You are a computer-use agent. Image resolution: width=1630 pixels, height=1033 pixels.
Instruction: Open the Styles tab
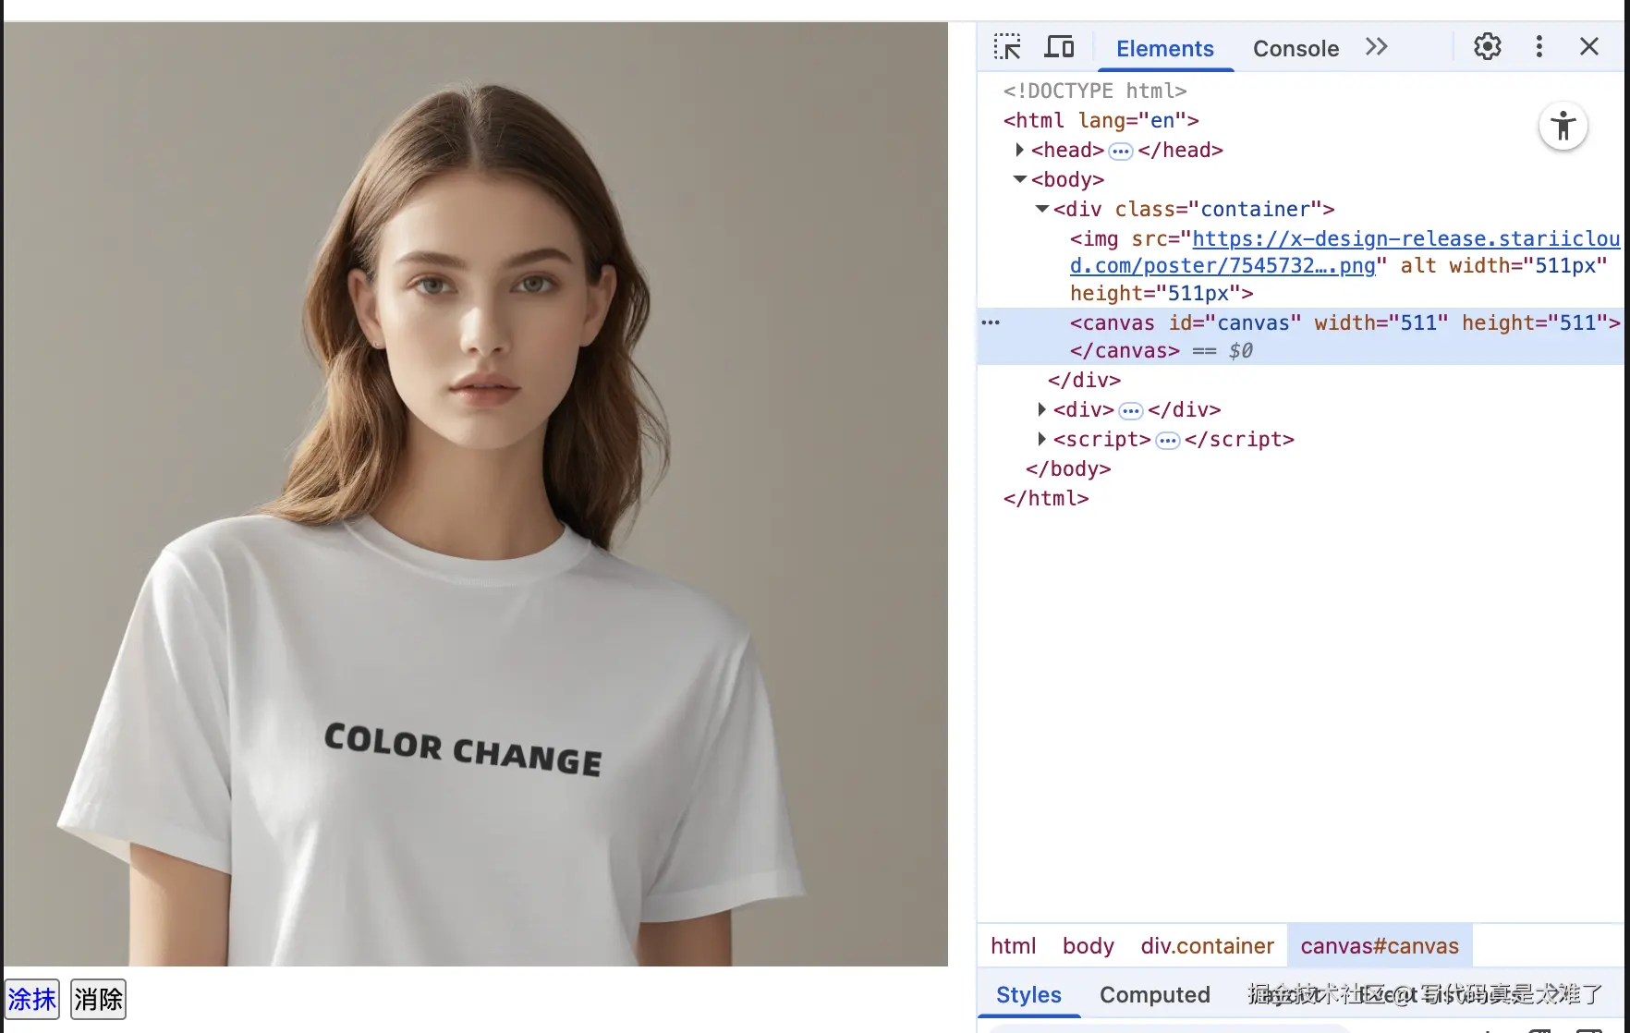coord(1028,995)
